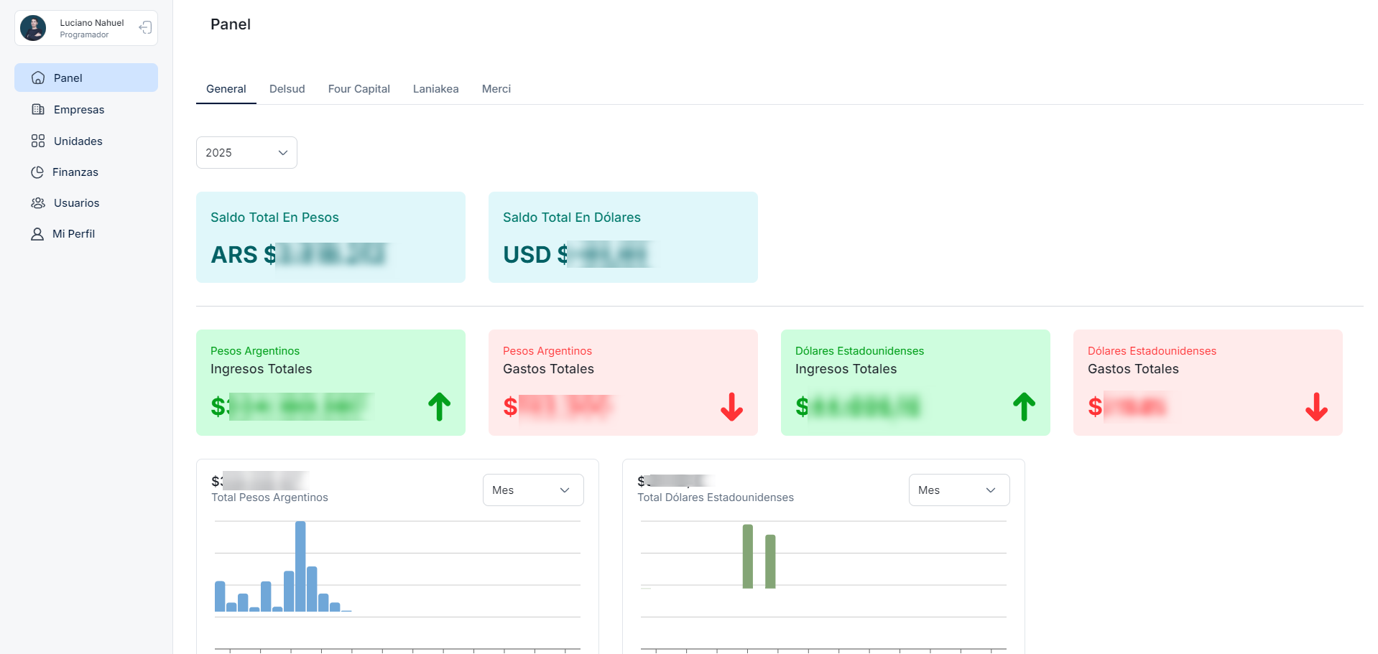The width and height of the screenshot is (1378, 654).
Task: Click the logout icon beside user name
Action: pos(145,28)
